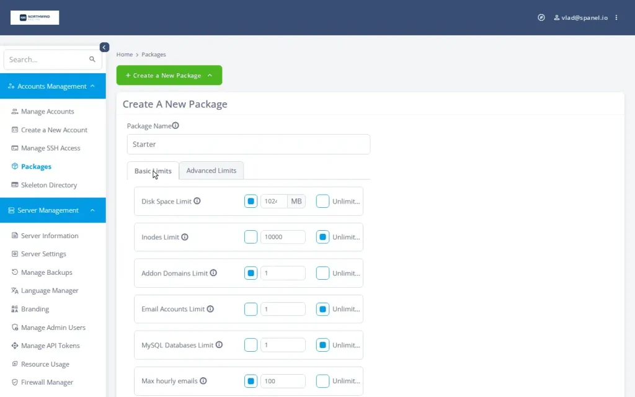This screenshot has width=635, height=397.
Task: Toggle Unlimited for MySQL Databases Limit
Action: tap(322, 345)
